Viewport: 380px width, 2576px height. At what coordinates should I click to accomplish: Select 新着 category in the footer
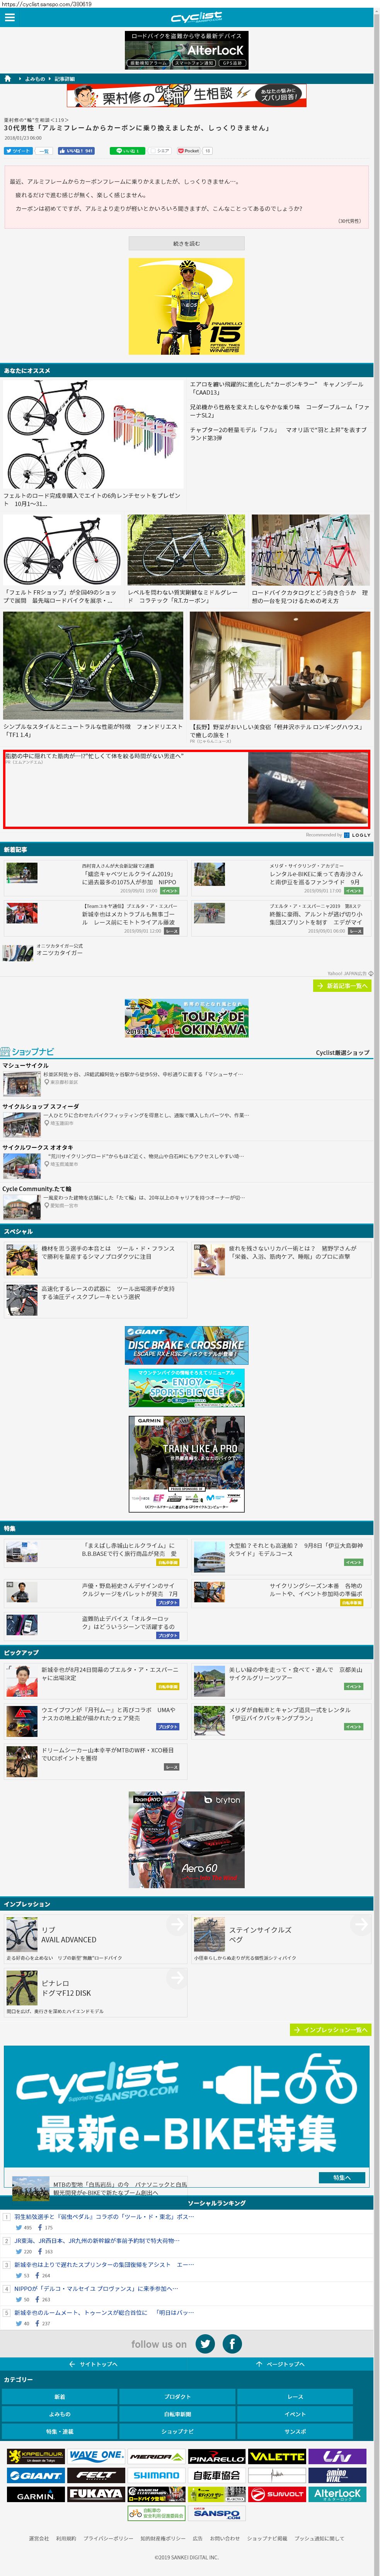(x=59, y=2397)
